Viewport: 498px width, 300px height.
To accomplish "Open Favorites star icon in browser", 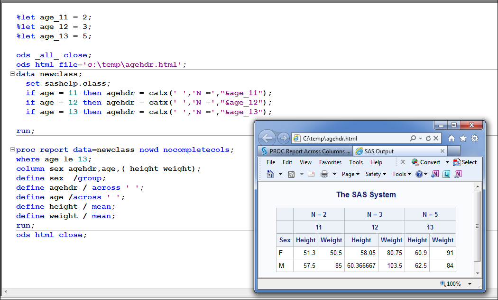I will pyautogui.click(x=463, y=139).
